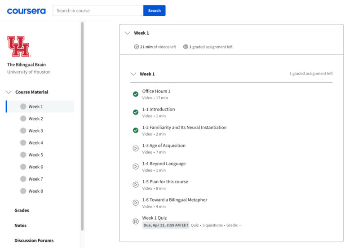Click completed checkmark for 1-2 Familiarity video
Image resolution: width=345 pixels, height=248 pixels.
pos(136,130)
